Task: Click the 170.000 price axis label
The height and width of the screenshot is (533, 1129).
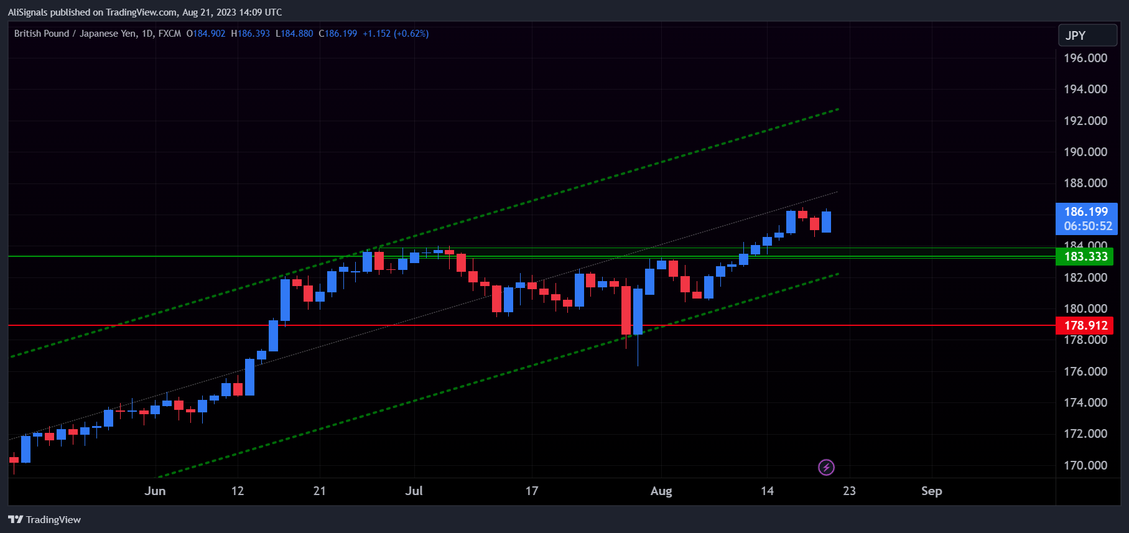Action: [1085, 465]
